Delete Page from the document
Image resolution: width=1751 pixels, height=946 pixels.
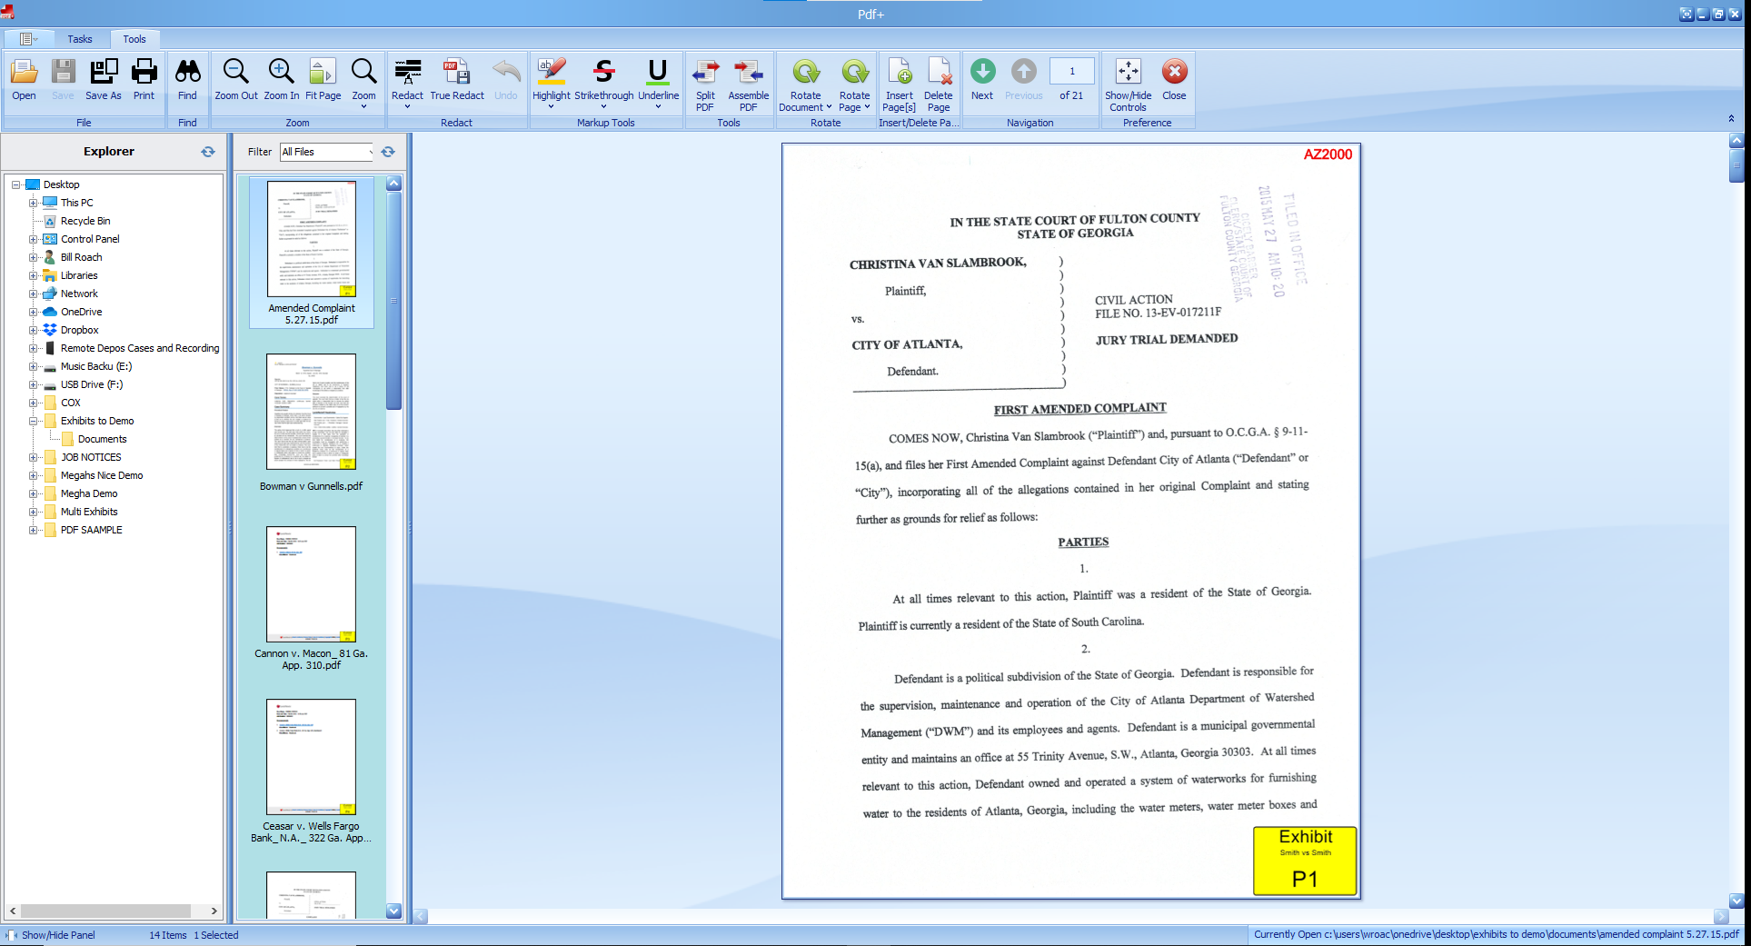tap(939, 85)
